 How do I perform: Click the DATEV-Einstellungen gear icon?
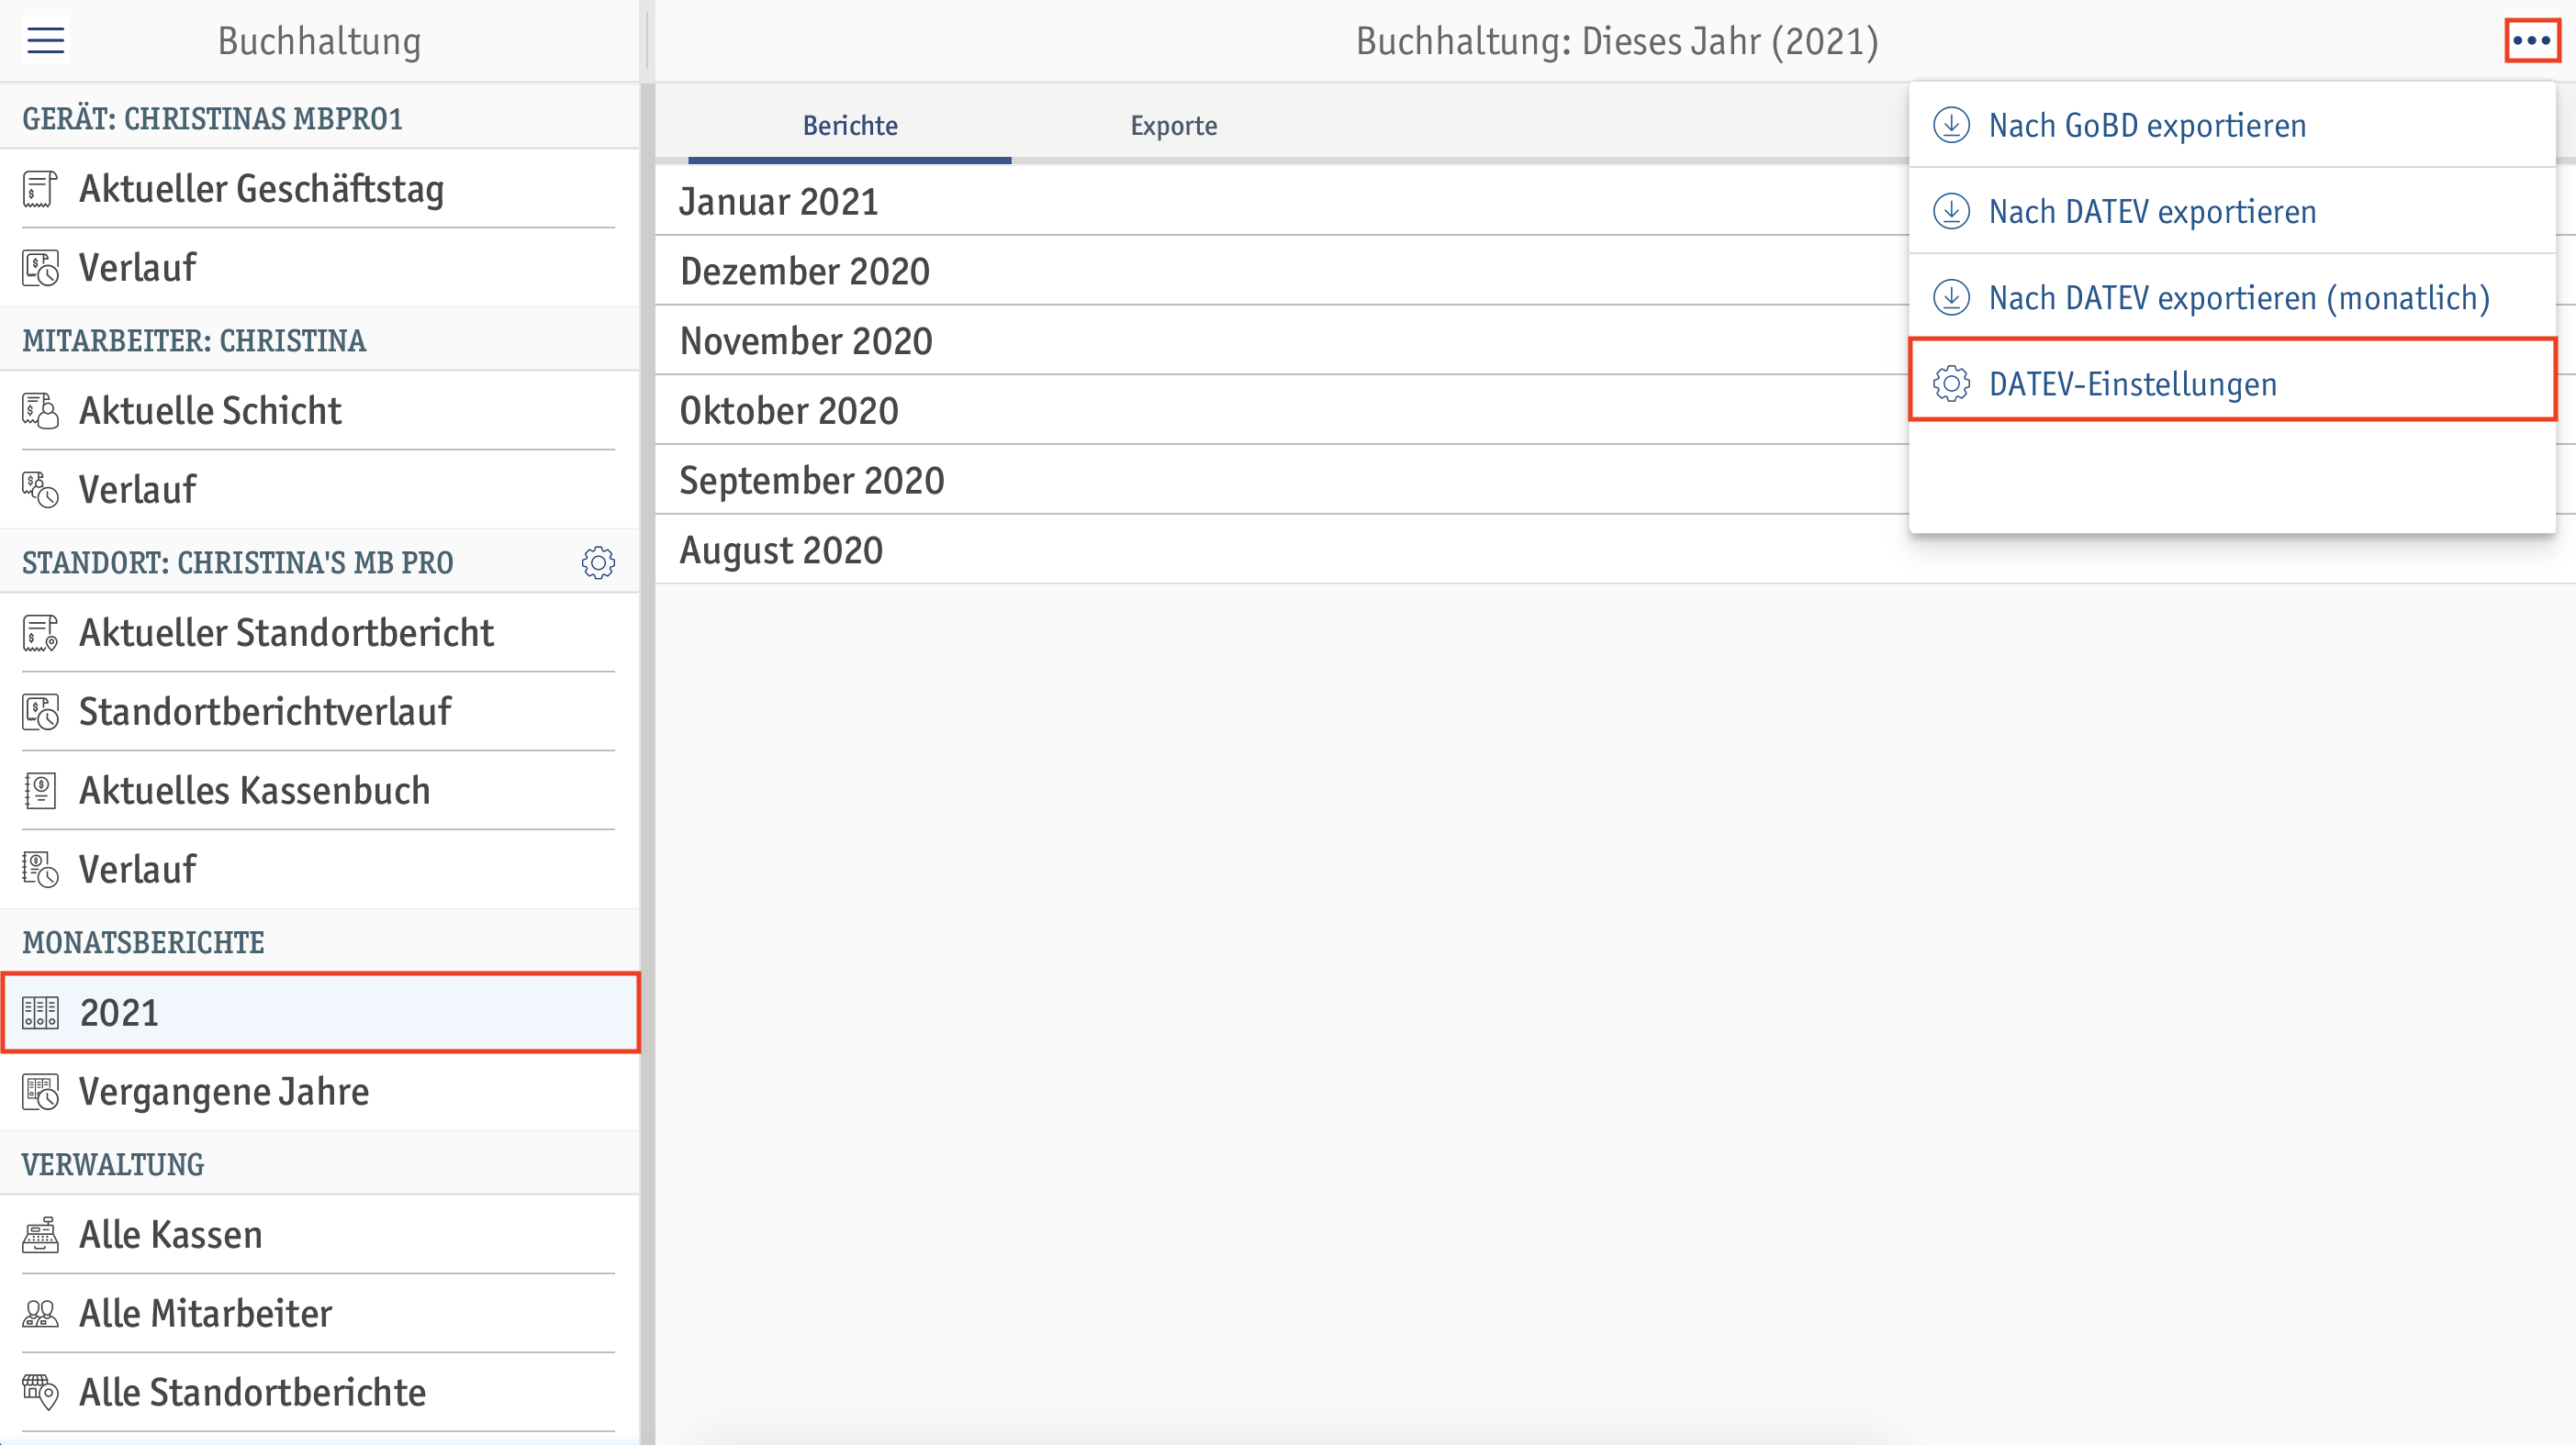pos(1951,383)
